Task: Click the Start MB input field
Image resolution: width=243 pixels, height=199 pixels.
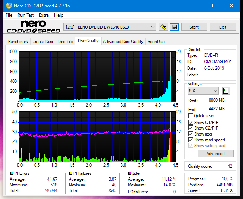Action: tap(218, 100)
